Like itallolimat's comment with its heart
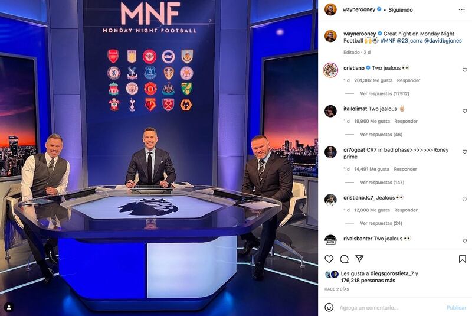 point(464,111)
